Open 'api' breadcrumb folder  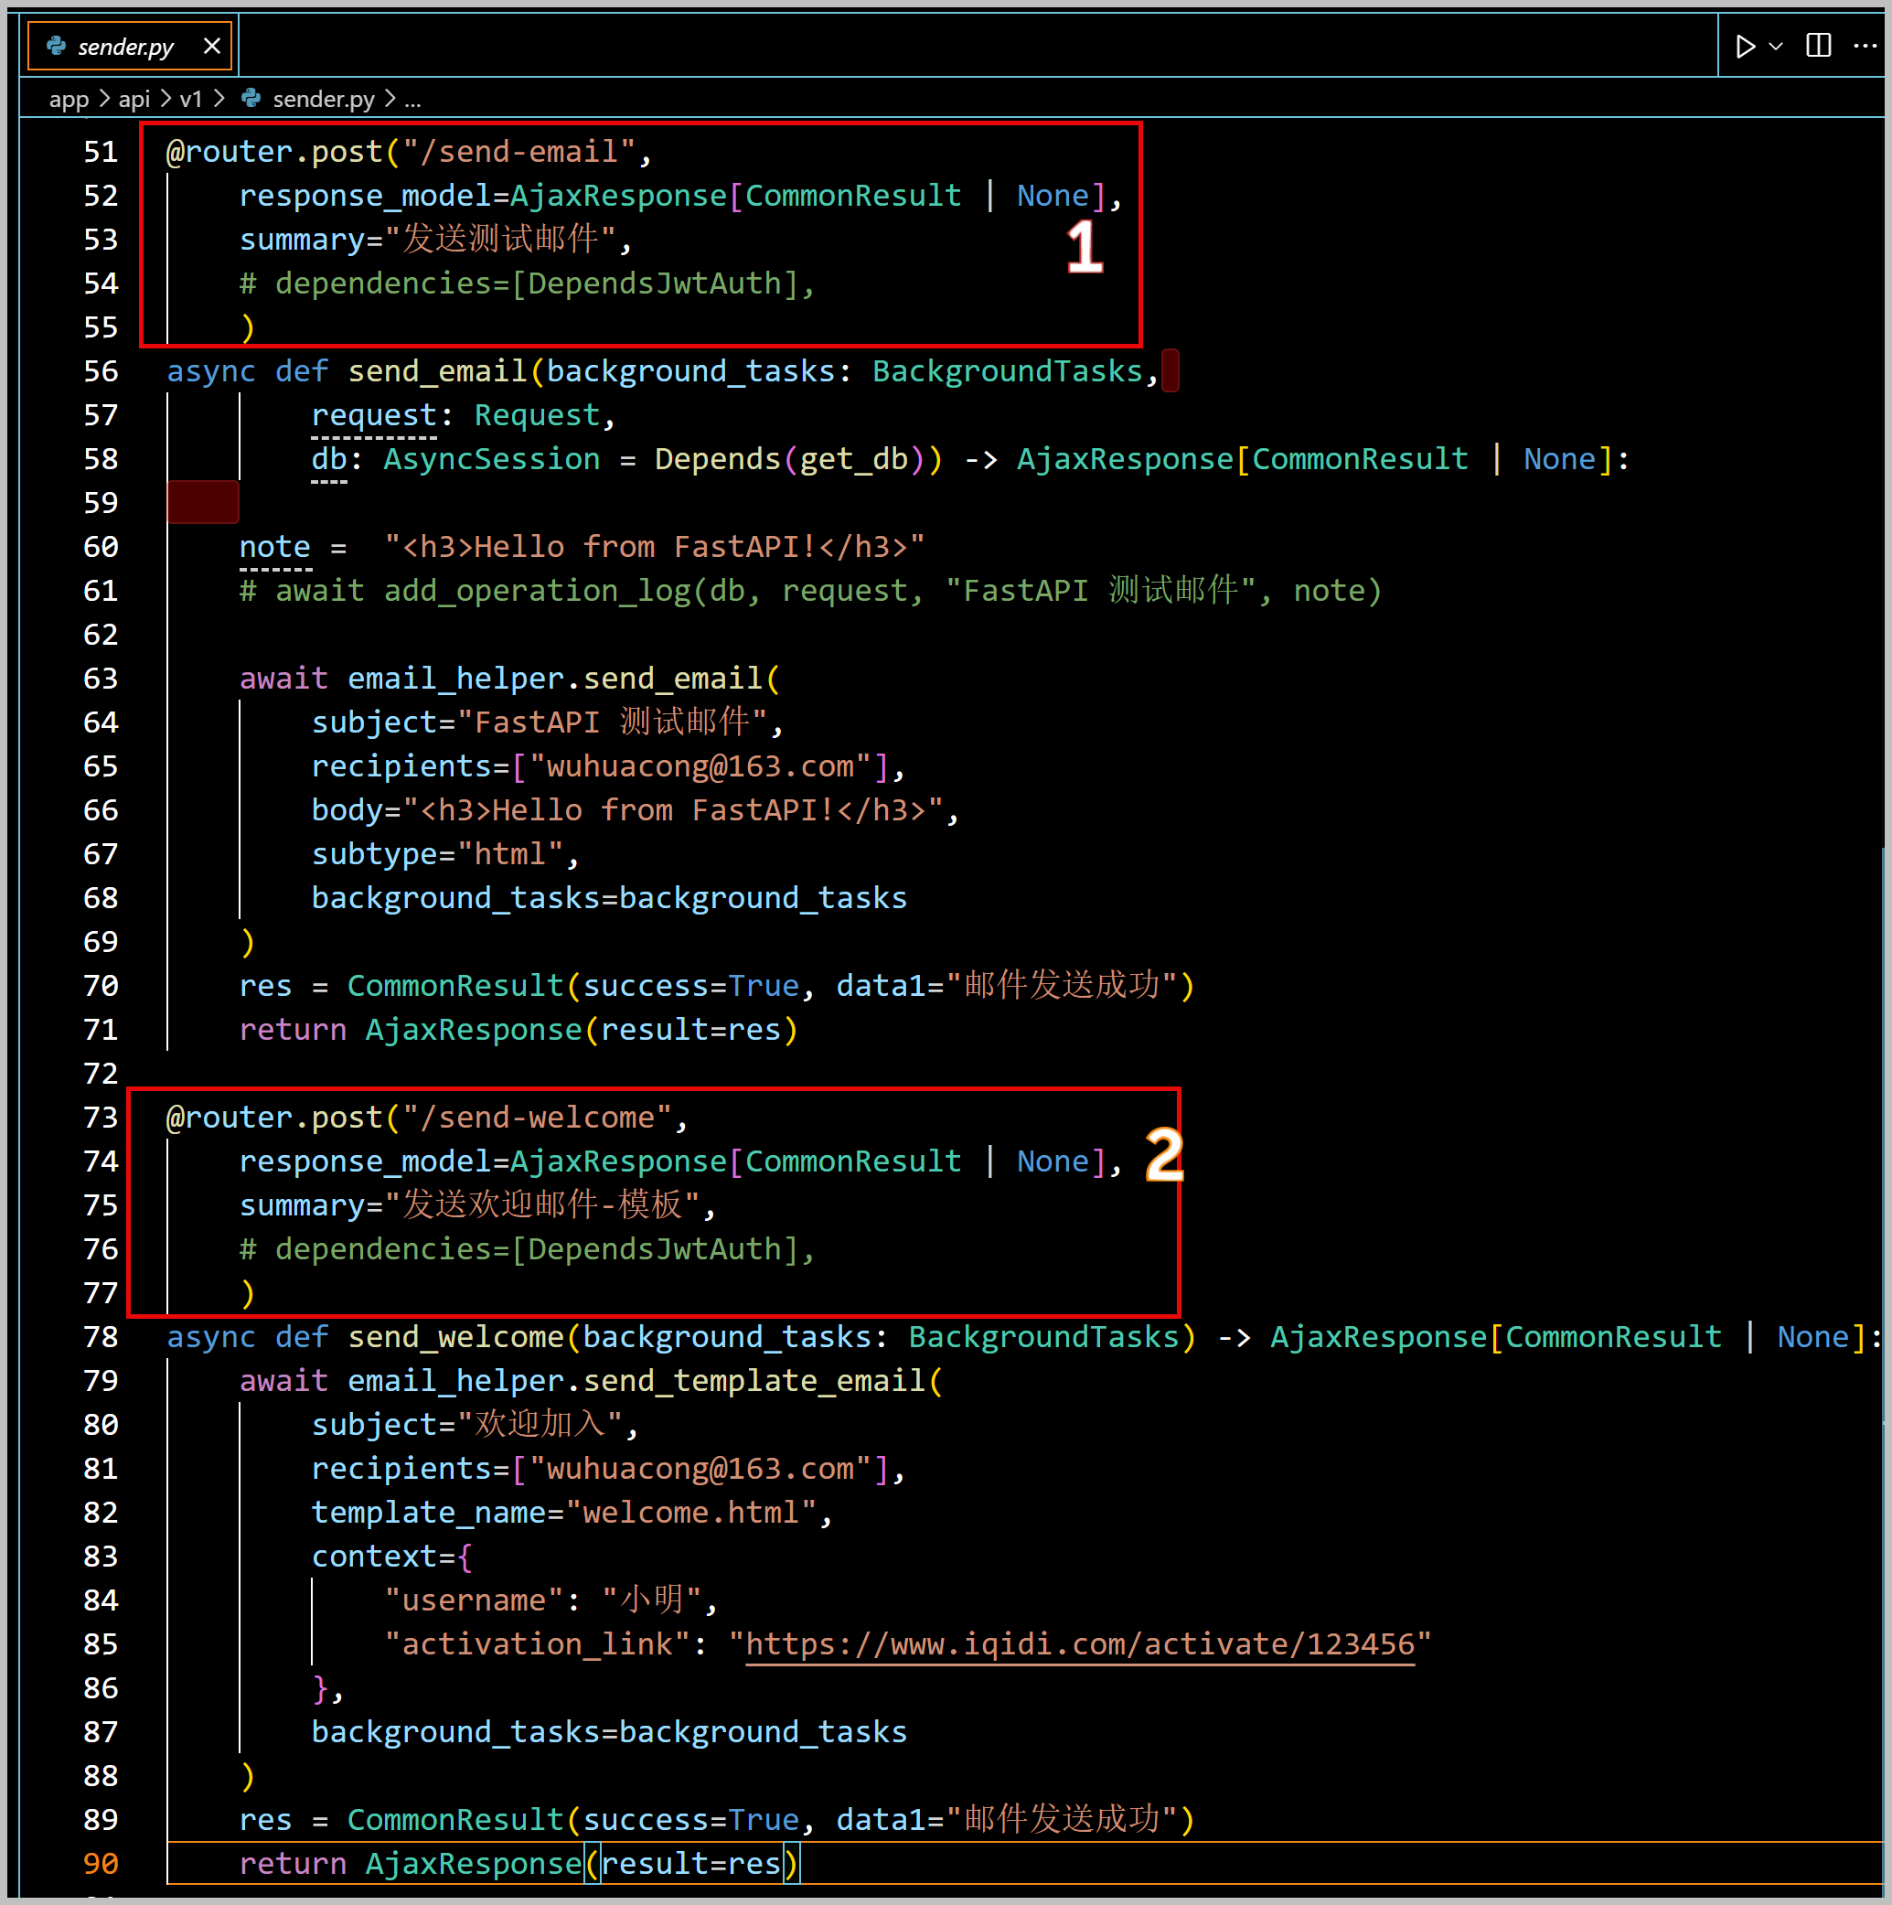coord(134,99)
